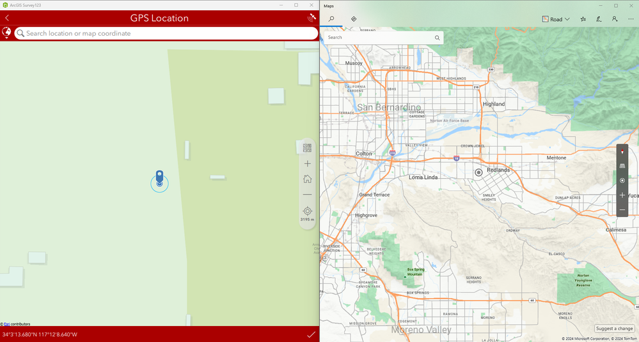This screenshot has height=342, width=639.
Task: Click the Colton label on the map
Action: click(x=364, y=154)
